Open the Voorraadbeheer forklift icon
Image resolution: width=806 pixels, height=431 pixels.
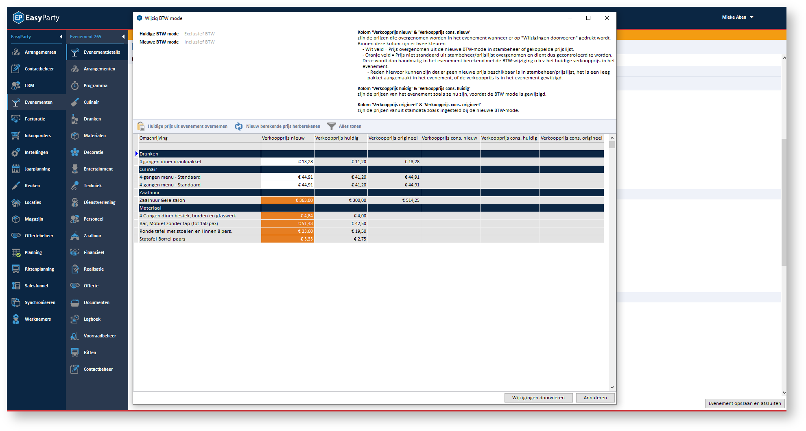point(75,336)
